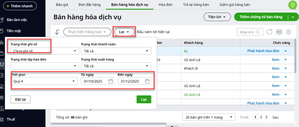Open the settings gear icon
This screenshot has height=127, width=299.
(288, 32)
